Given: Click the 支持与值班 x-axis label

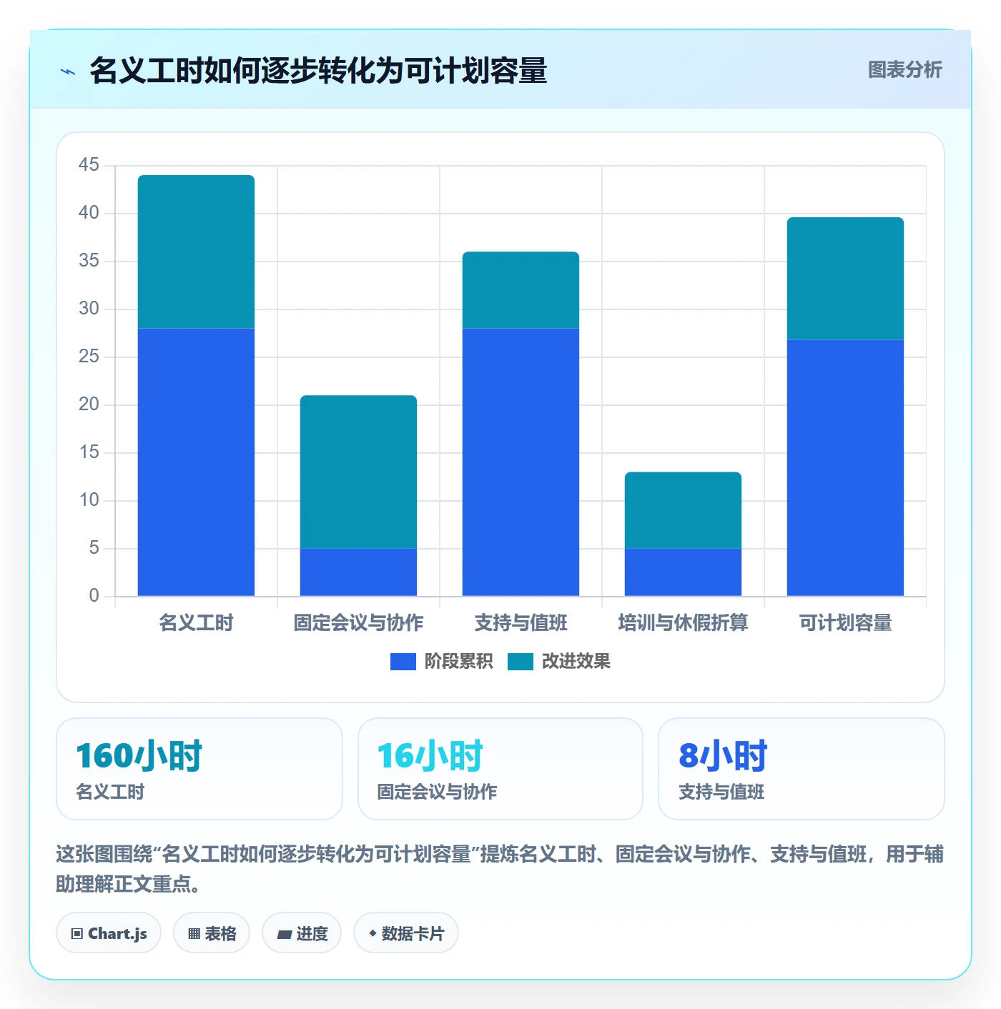Looking at the screenshot, I should point(521,623).
